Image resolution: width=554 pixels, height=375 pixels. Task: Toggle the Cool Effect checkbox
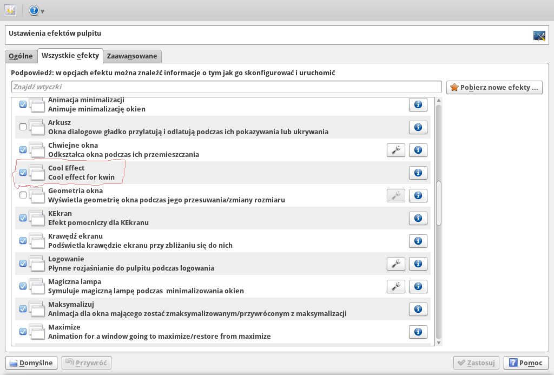pos(23,173)
